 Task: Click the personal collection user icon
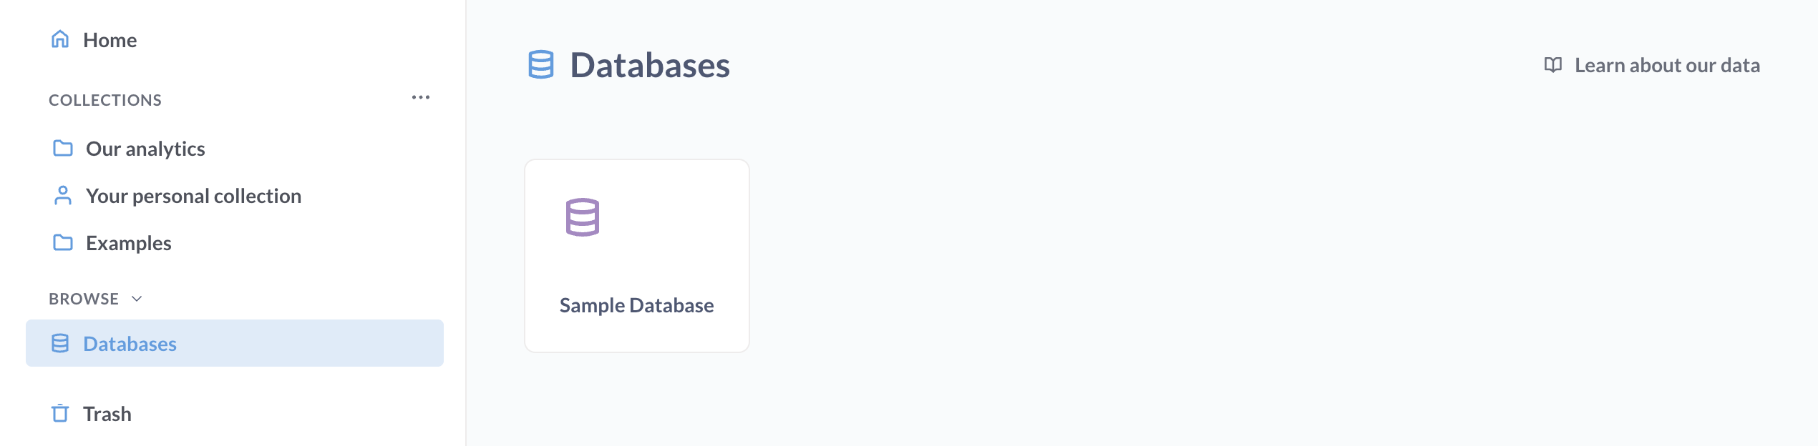point(62,195)
